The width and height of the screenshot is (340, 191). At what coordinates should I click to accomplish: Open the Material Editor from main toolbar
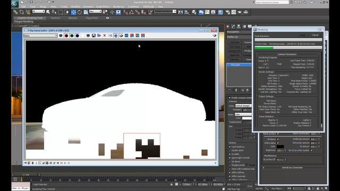[220, 12]
